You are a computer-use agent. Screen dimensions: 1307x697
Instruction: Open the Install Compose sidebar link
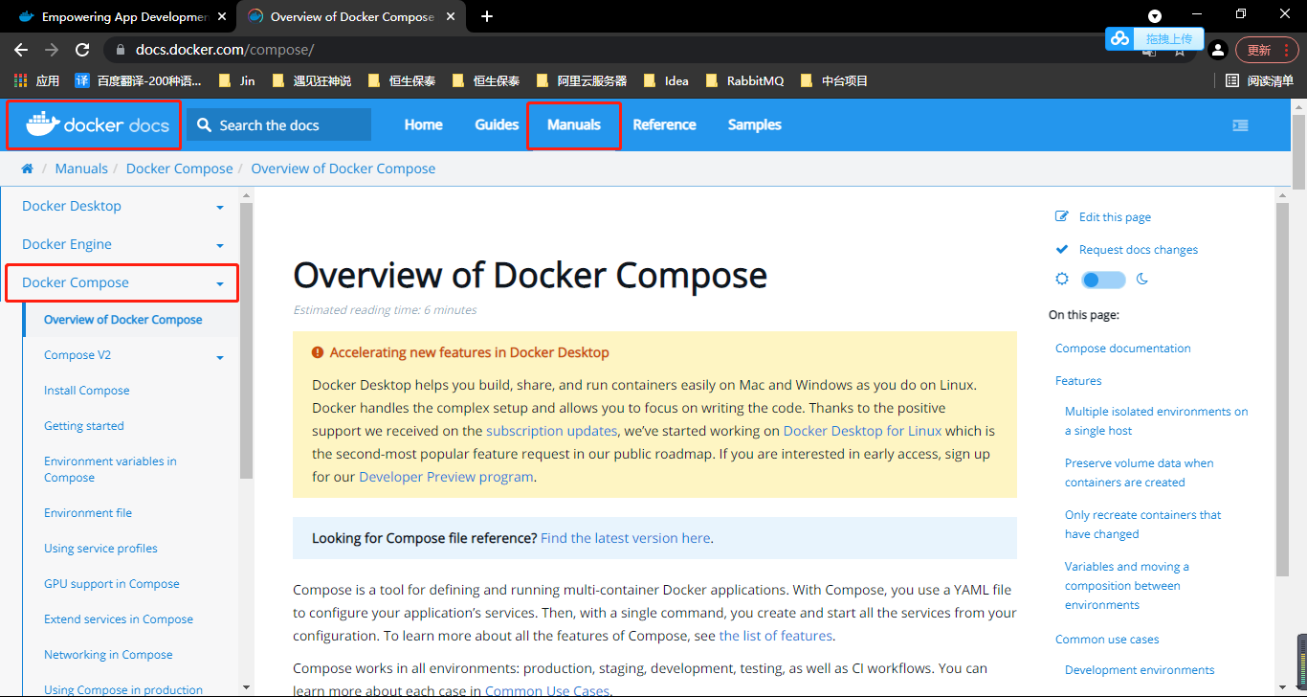point(86,391)
